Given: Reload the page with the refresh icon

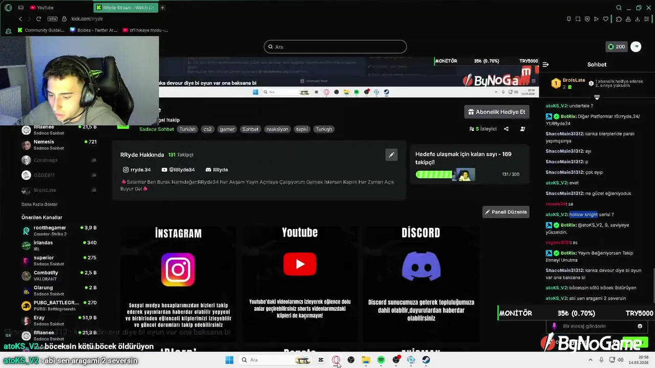Looking at the screenshot, I should click(x=38, y=19).
